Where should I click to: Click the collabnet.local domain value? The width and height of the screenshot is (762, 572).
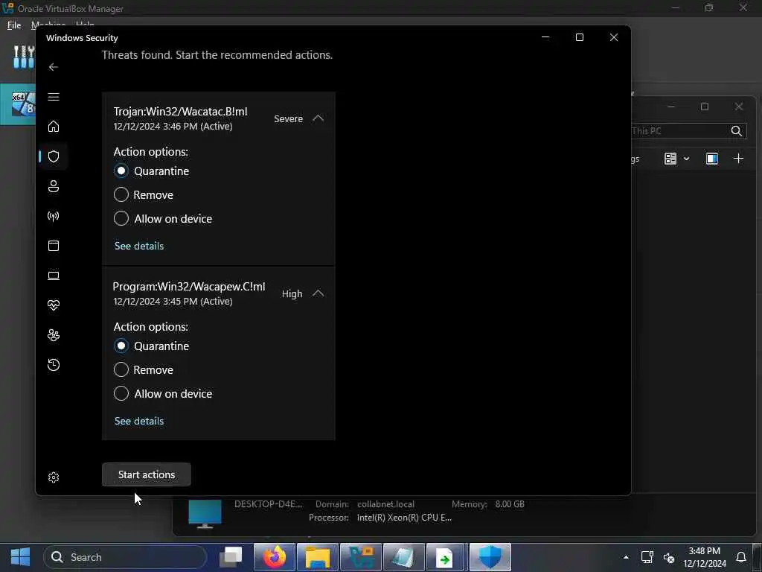(x=386, y=504)
